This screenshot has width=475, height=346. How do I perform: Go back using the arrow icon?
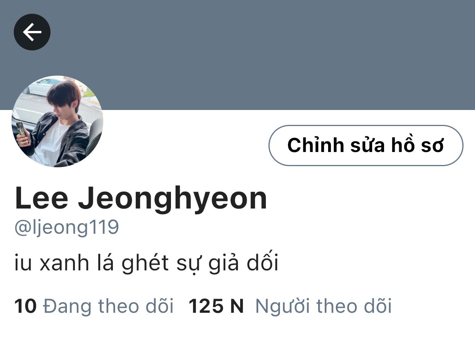coord(32,32)
